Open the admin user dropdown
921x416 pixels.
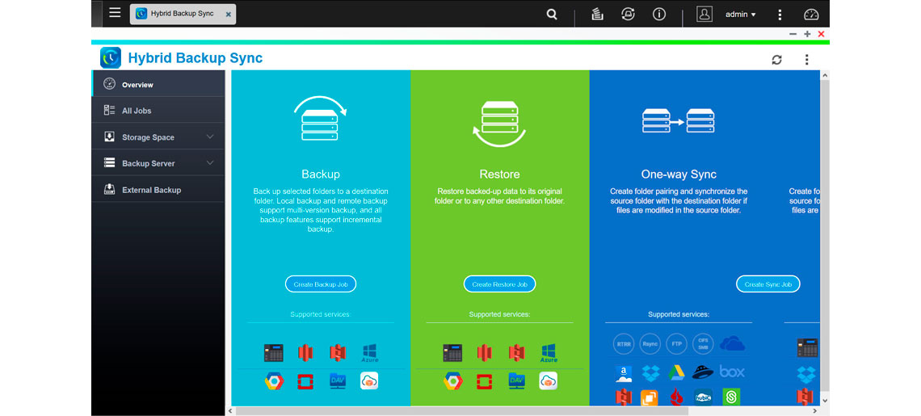tap(741, 15)
